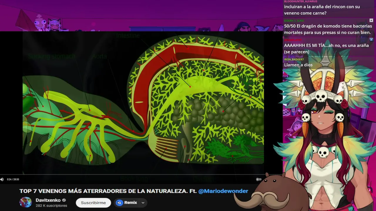The image size is (376, 211).
Task: Subscribe with the Suscribirme button
Action: (x=93, y=203)
